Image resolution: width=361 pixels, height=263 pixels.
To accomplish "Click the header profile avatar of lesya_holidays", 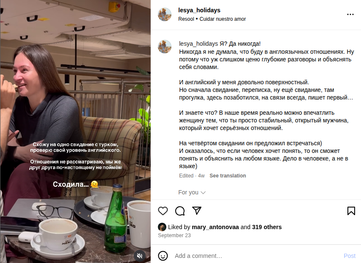I will 165,14.
